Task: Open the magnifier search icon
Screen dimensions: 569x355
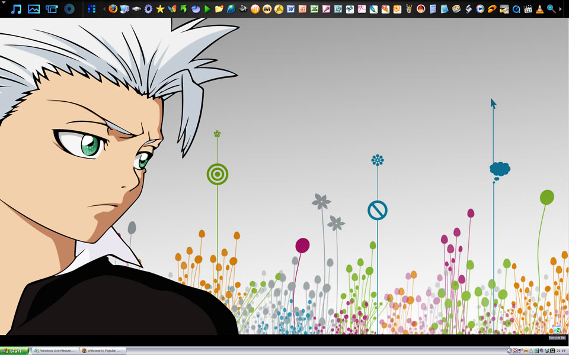Action: [551, 9]
